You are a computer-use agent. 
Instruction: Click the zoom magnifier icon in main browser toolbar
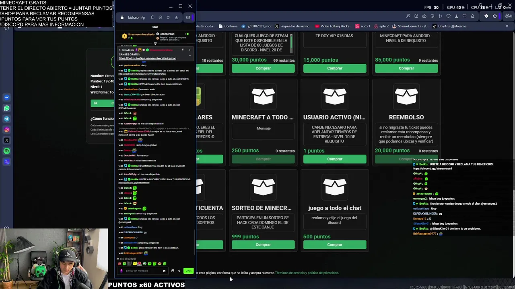tap(408, 16)
